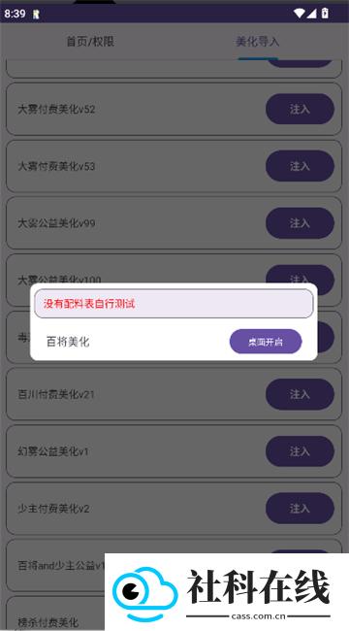Image resolution: width=349 pixels, height=631 pixels.
Task: Click 桌面开启 button in the dialog
Action: tap(266, 342)
